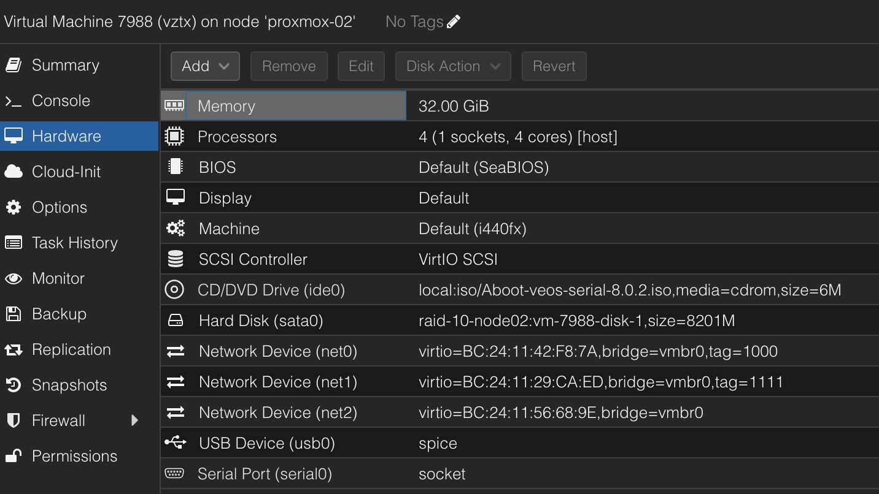This screenshot has height=494, width=879.
Task: Click the CD/DVD Drive disc icon
Action: pos(175,289)
